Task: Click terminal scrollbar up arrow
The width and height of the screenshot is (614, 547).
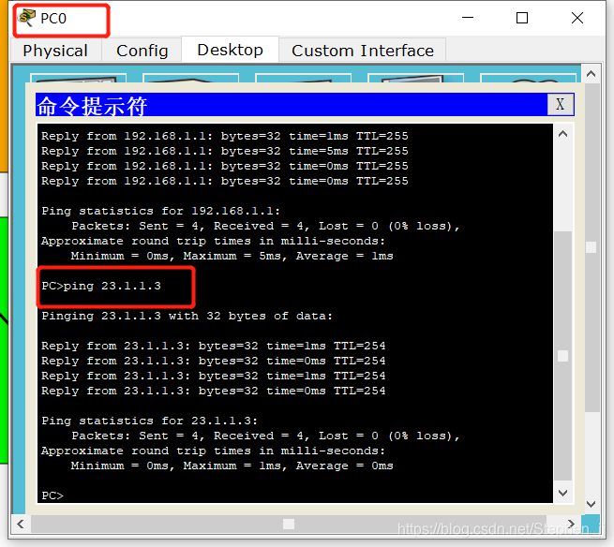Action: 562,134
